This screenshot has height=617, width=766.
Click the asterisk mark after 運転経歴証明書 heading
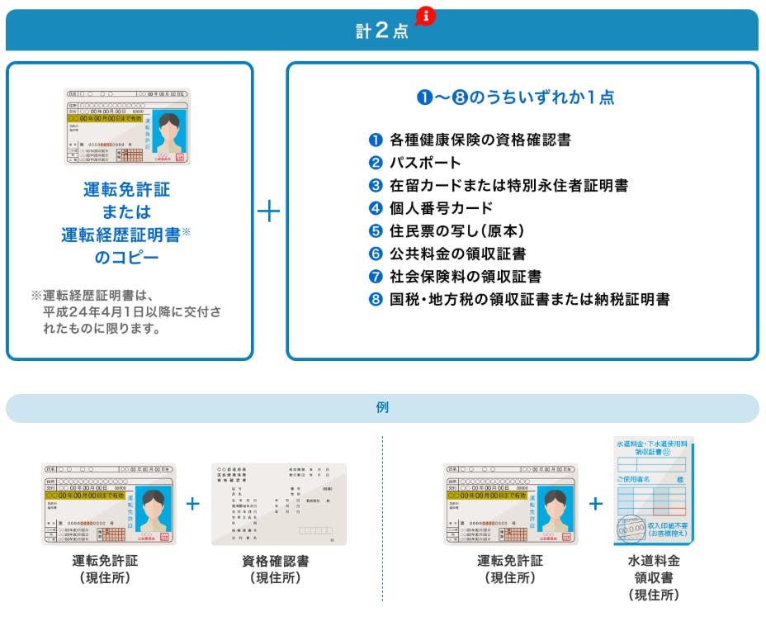(186, 232)
